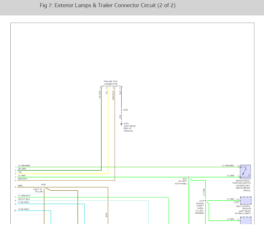Click the ABS Control Module caption text

243,210
